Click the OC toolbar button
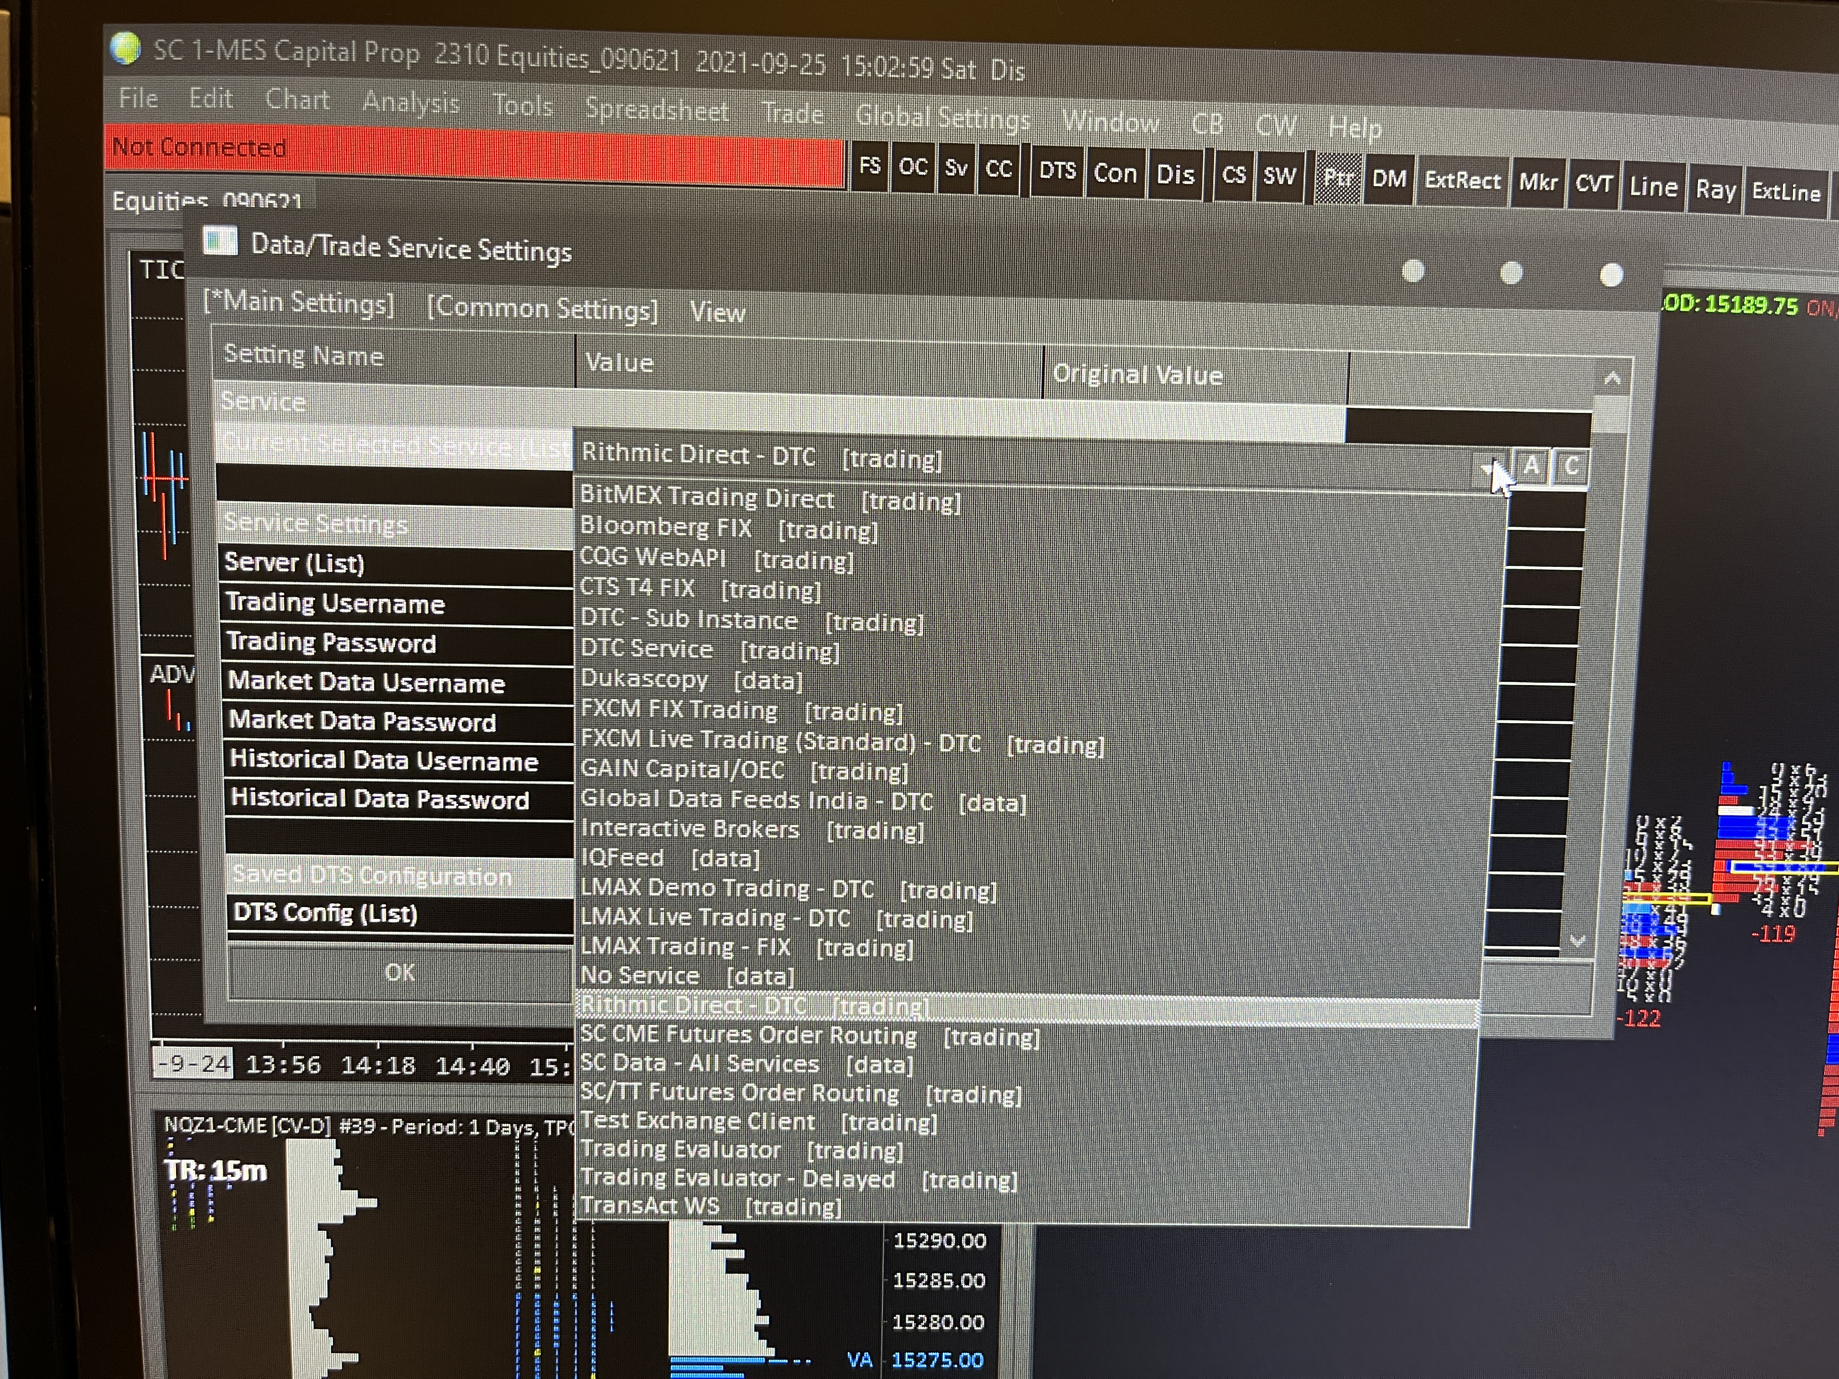Viewport: 1839px width, 1379px height. tap(913, 167)
